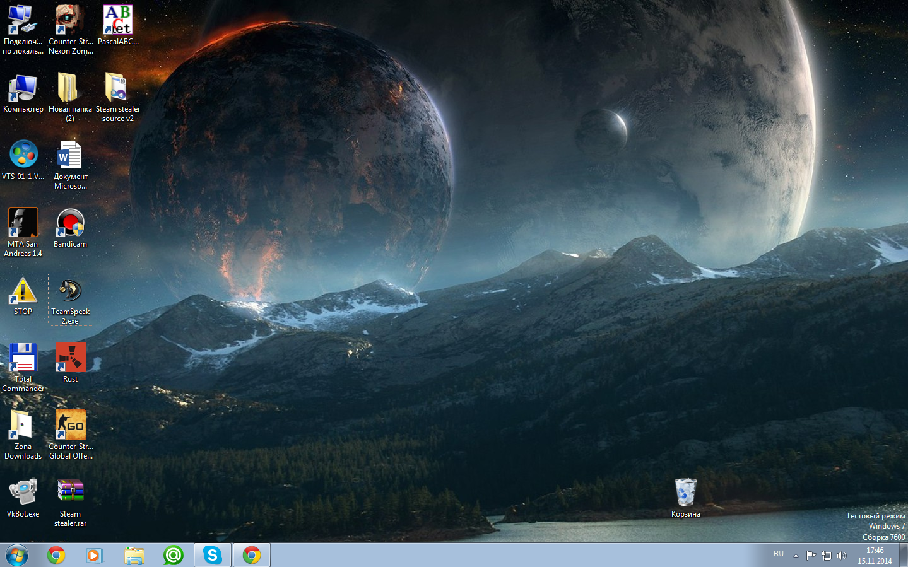This screenshot has width=908, height=567.
Task: Switch to the Skype taskbar window
Action: (x=213, y=555)
